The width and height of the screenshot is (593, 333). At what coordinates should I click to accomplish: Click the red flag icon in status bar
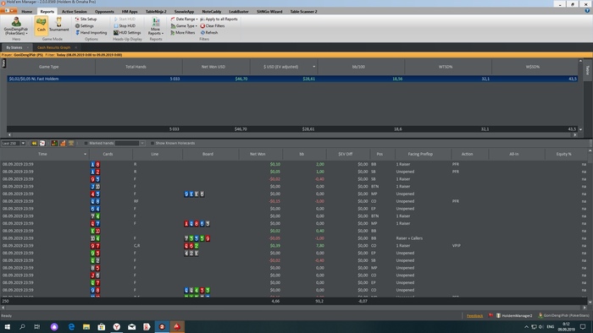click(490, 315)
